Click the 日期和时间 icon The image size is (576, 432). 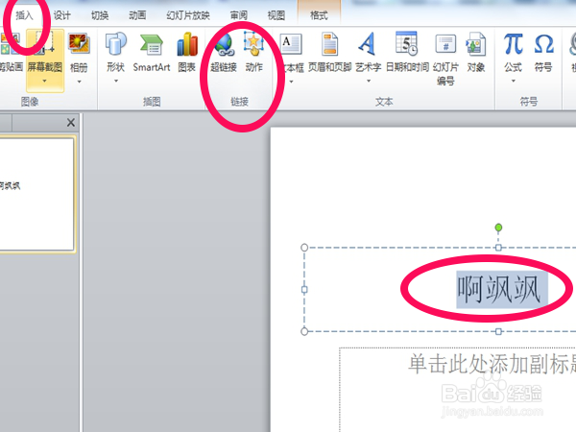[407, 43]
